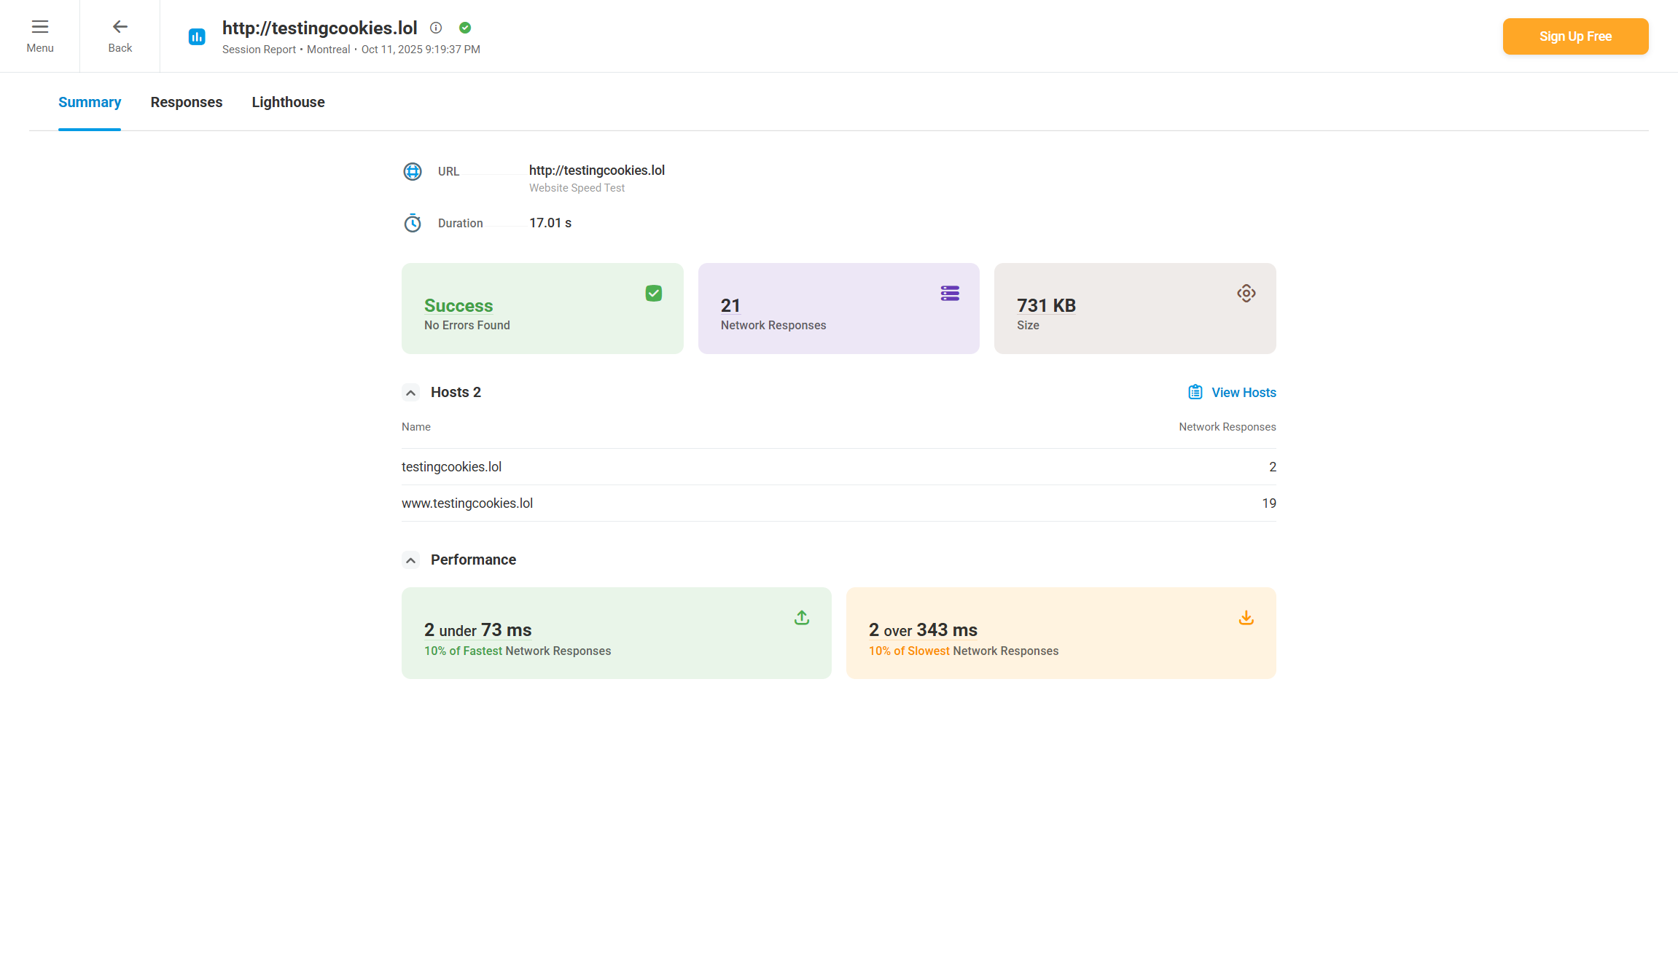The width and height of the screenshot is (1678, 969).
Task: Open the hamburger Menu icon
Action: (x=40, y=28)
